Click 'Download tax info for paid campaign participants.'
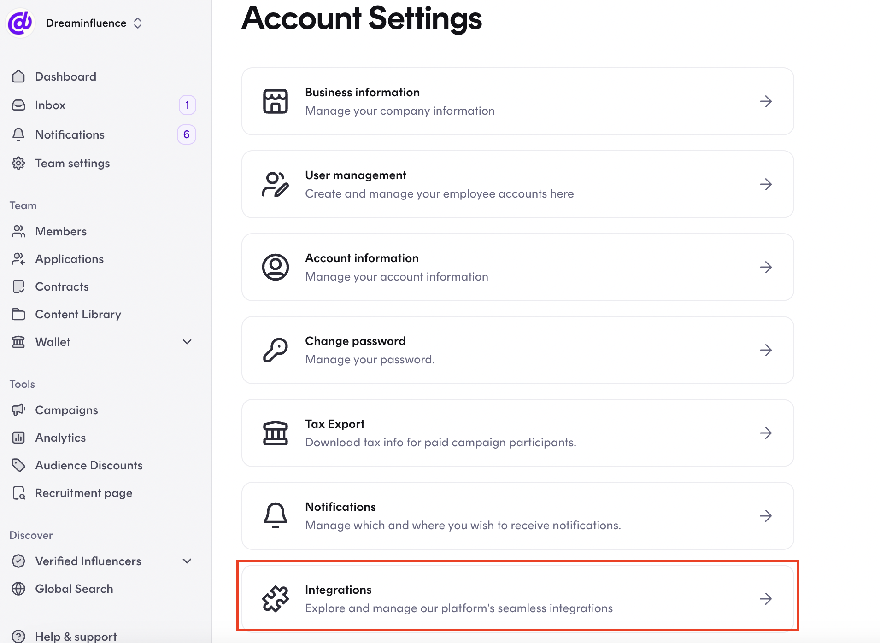This screenshot has width=880, height=643. pos(441,443)
